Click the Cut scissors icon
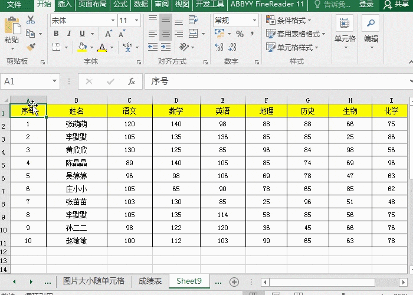 pyautogui.click(x=31, y=20)
